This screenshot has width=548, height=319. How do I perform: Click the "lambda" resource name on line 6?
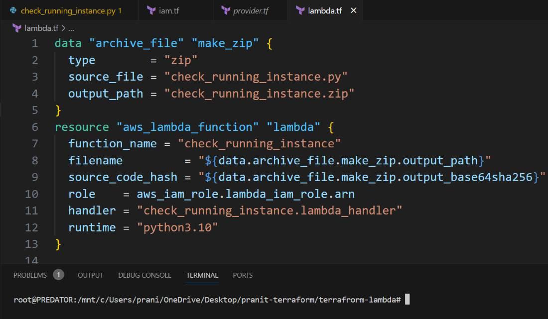tap(293, 127)
